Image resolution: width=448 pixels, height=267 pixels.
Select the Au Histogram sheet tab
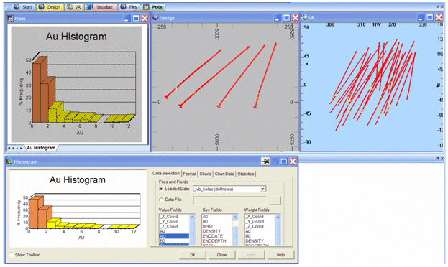point(42,148)
